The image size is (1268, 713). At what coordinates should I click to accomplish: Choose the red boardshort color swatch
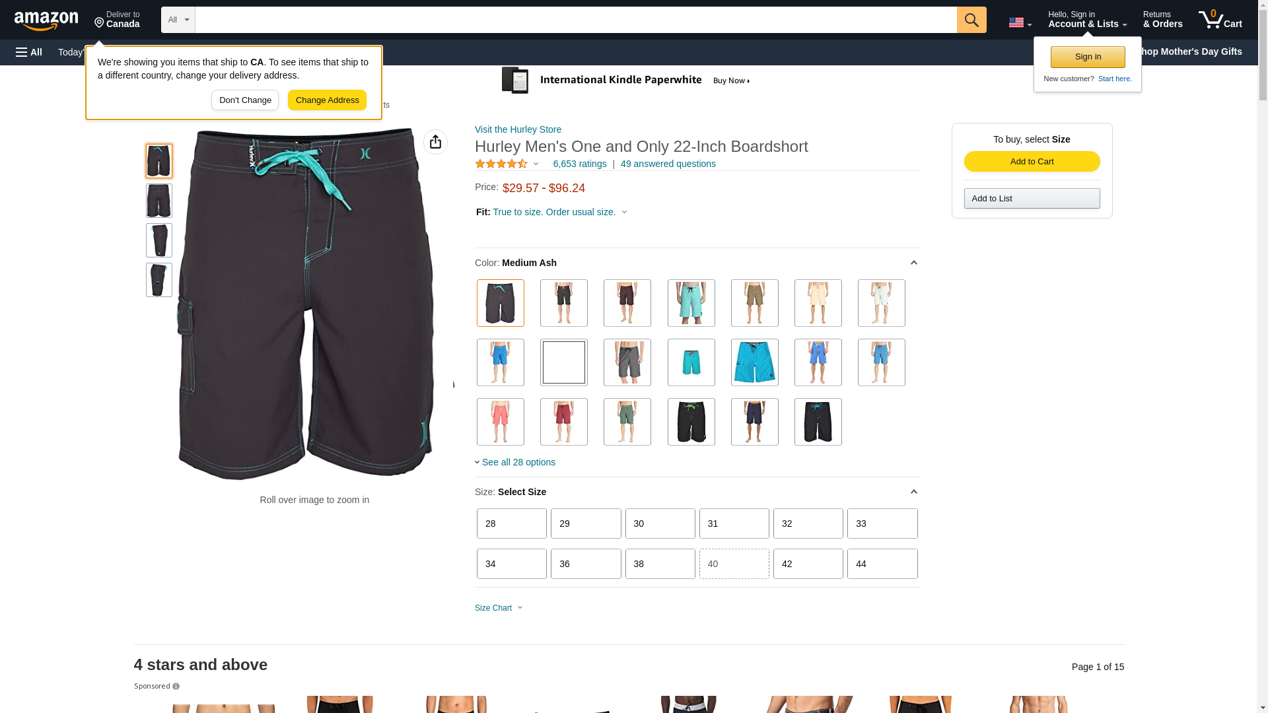pyautogui.click(x=564, y=422)
